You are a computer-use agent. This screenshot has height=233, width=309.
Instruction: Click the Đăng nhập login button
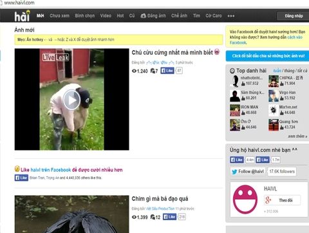tap(294, 16)
